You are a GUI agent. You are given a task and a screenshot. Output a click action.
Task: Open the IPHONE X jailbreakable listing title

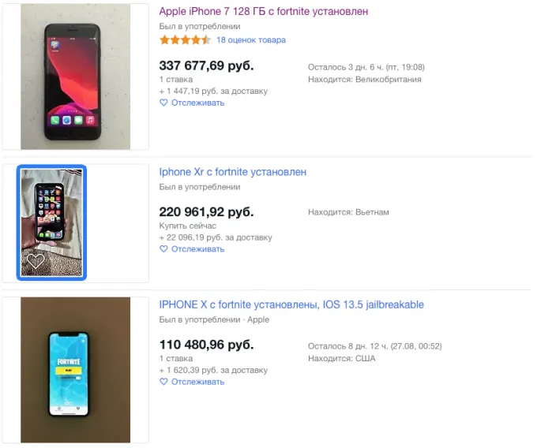pos(291,304)
